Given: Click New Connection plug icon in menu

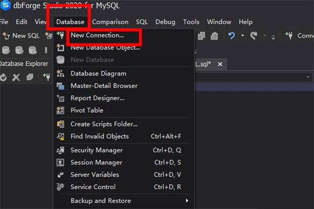Looking at the screenshot, I should pos(60,35).
